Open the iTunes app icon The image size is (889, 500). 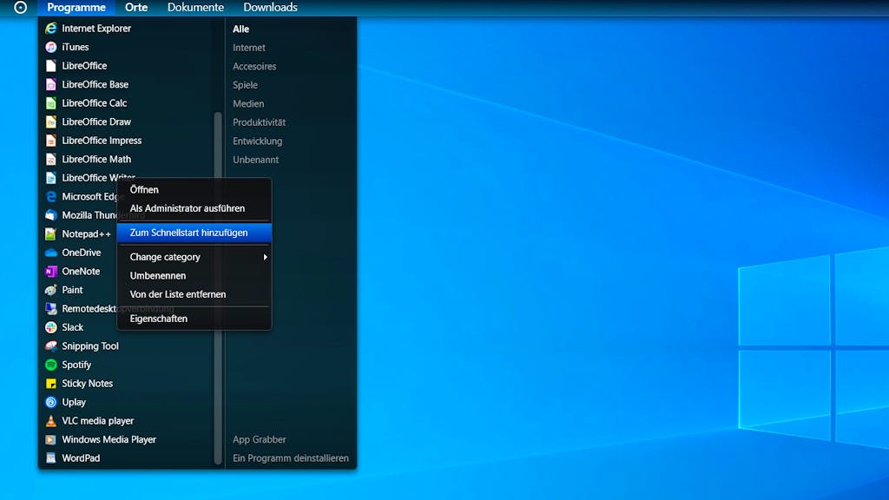pos(51,47)
